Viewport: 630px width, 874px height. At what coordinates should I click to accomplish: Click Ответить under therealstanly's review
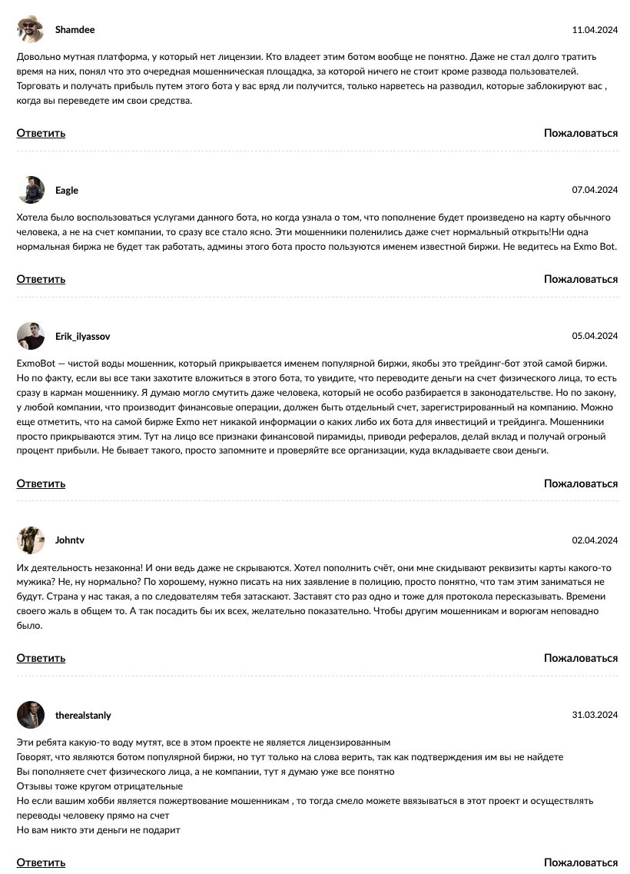coord(41,862)
